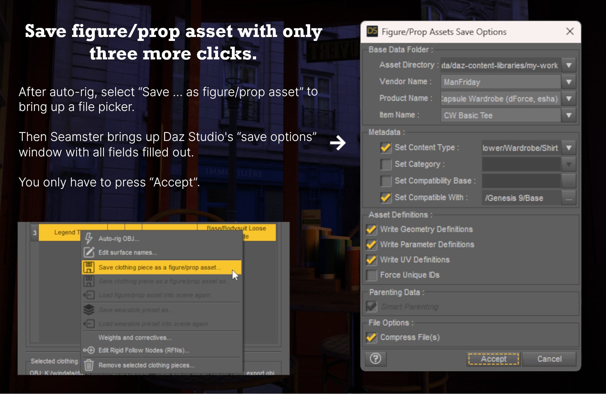
Task: Click the trash can remove clothing icon
Action: click(89, 365)
